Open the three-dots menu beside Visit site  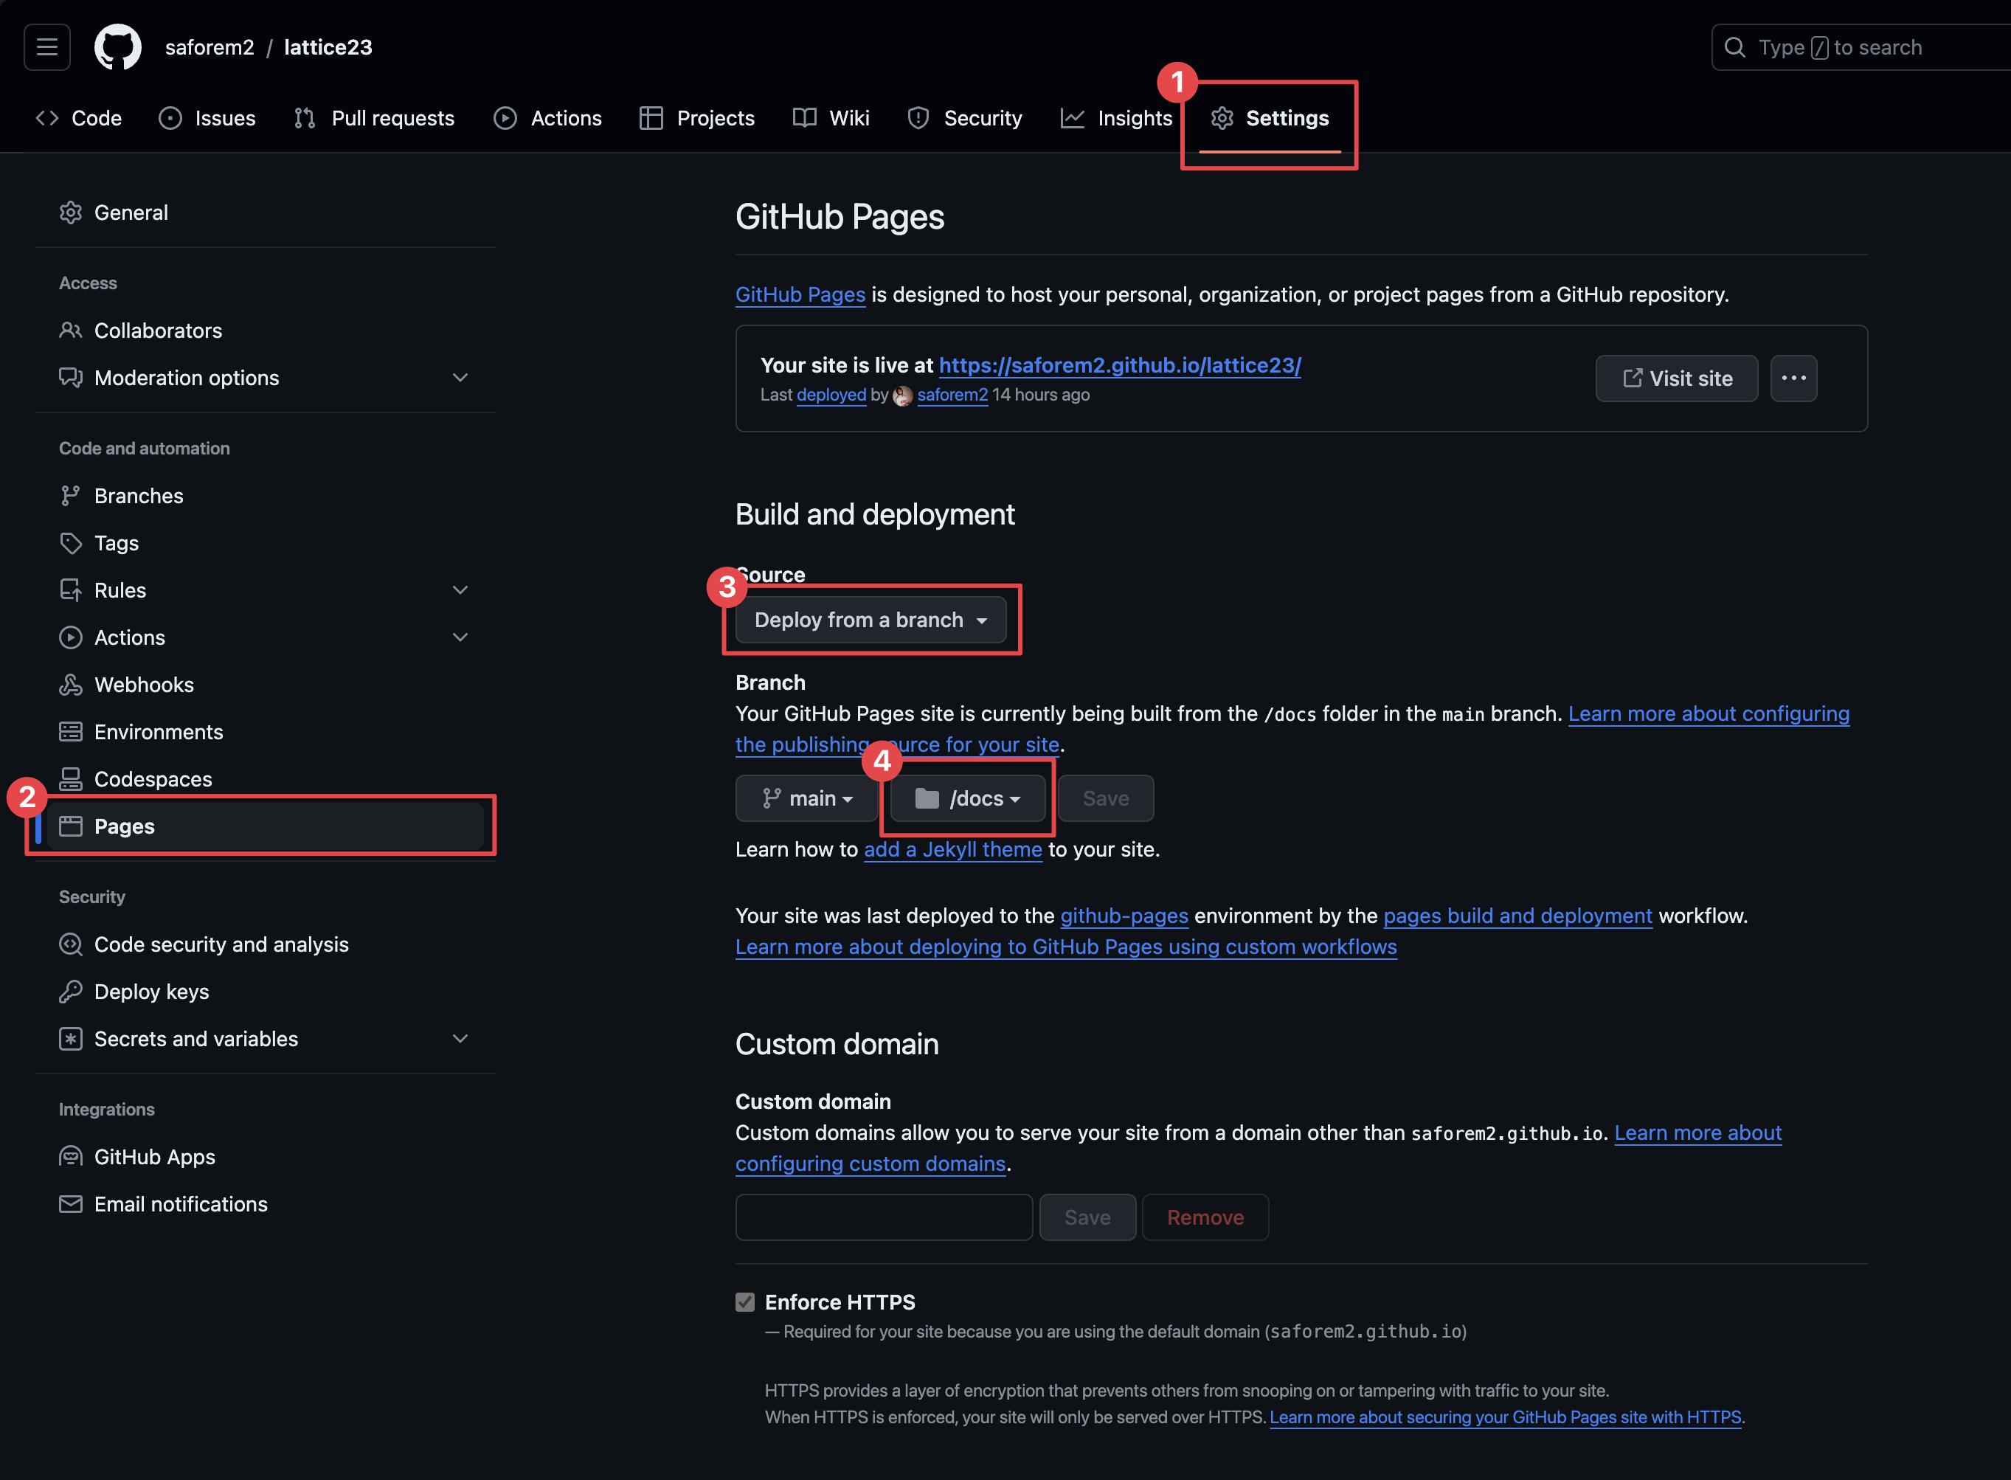pyautogui.click(x=1793, y=378)
